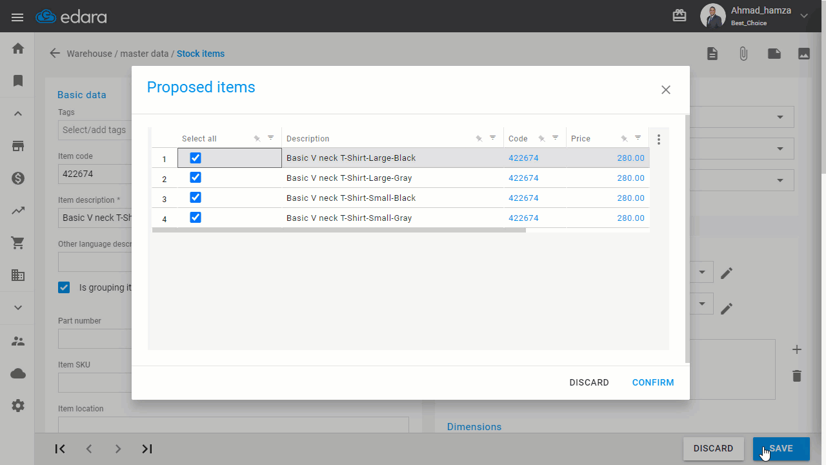Click the bottom bar DISCARD button
Viewport: 826px width, 465px height.
coord(713,448)
